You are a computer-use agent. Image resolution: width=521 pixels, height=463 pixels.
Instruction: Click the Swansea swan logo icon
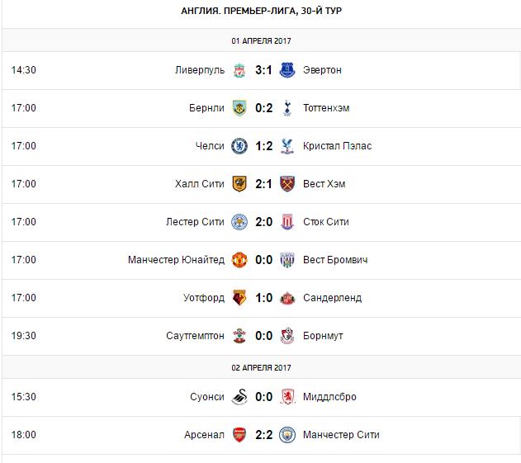239,397
